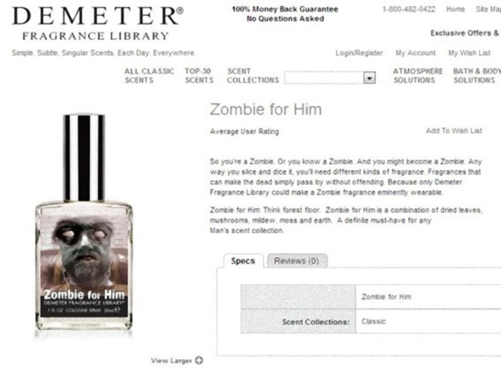
Task: Go to My Account
Action: (415, 53)
